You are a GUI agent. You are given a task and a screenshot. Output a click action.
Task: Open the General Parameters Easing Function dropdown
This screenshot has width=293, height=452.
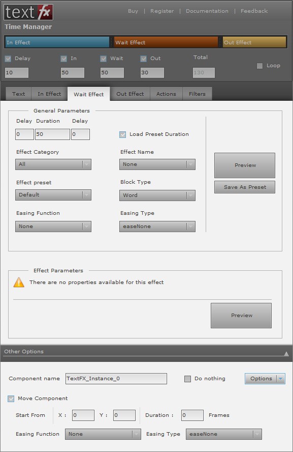53,227
